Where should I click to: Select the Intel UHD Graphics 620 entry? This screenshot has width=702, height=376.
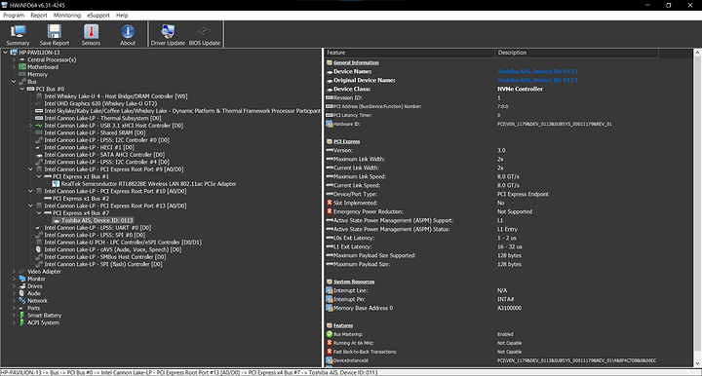[x=100, y=103]
